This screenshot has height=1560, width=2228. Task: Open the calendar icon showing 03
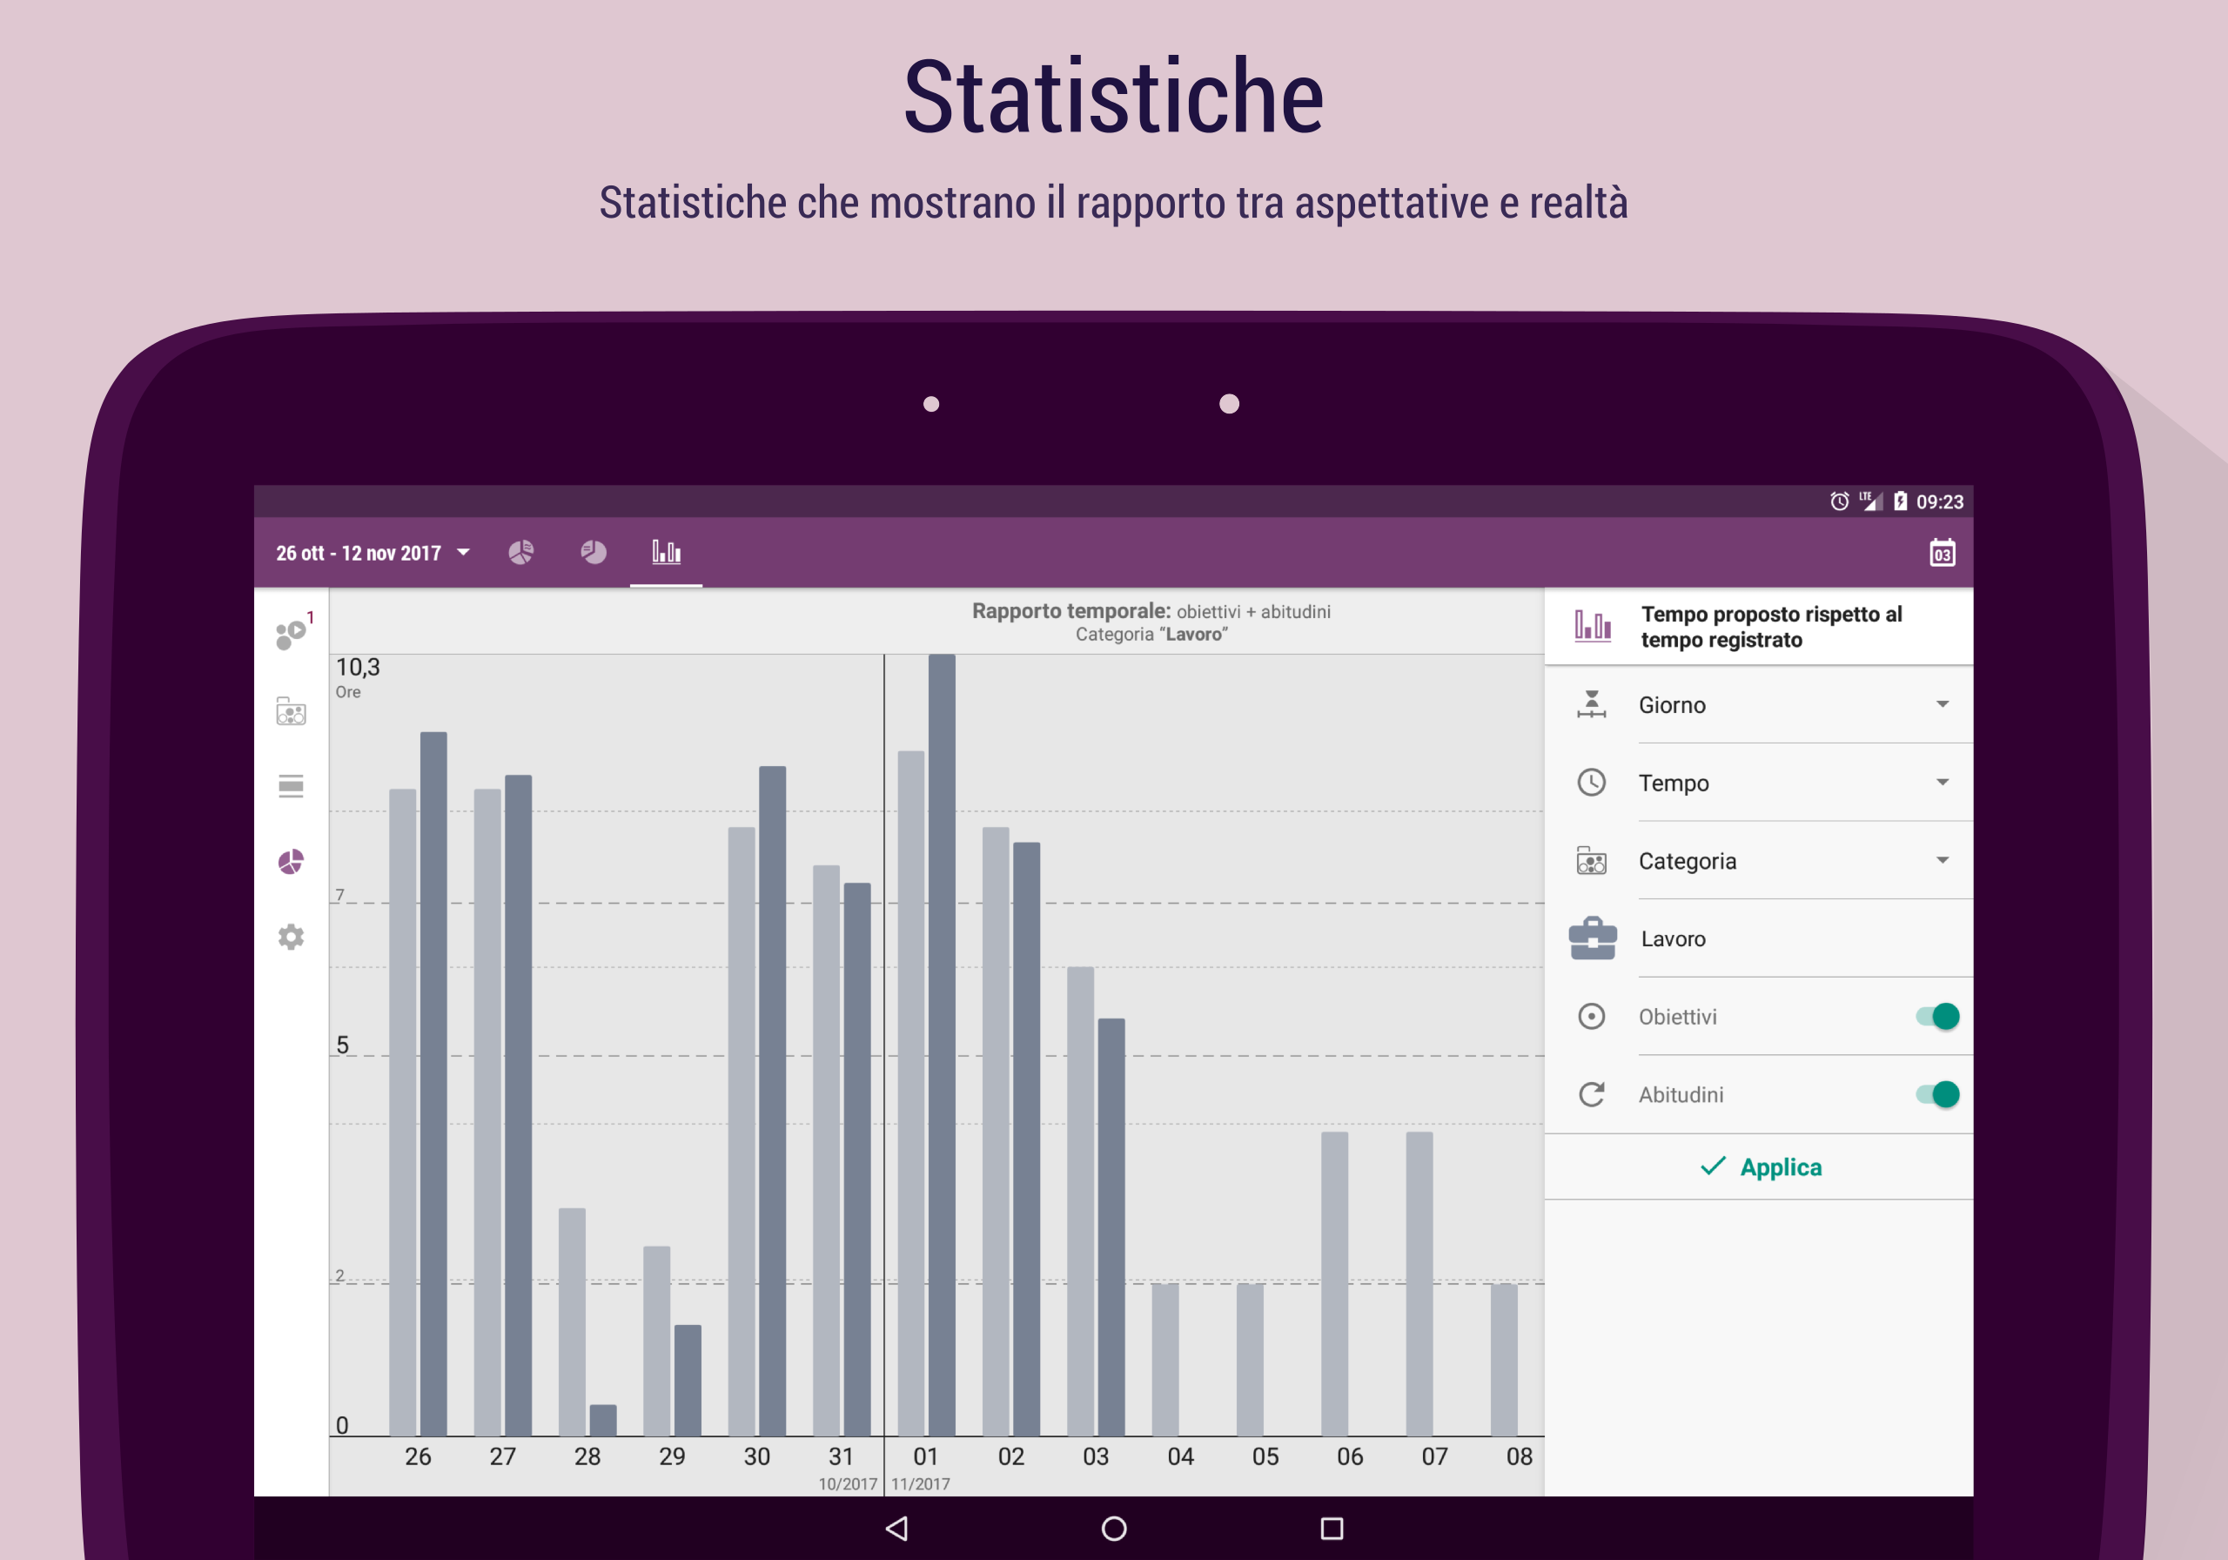(1942, 553)
